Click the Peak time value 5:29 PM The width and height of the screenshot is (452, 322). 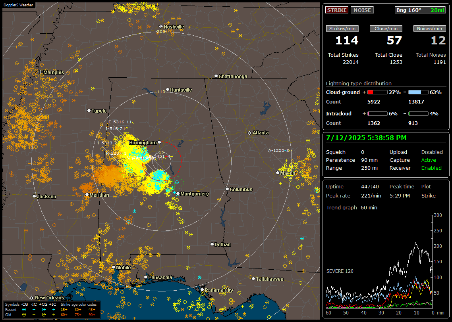click(400, 195)
